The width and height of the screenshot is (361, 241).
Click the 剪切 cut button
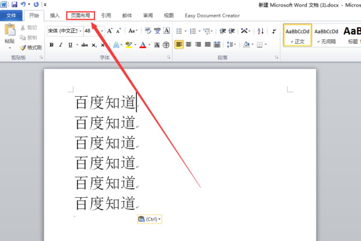point(29,28)
